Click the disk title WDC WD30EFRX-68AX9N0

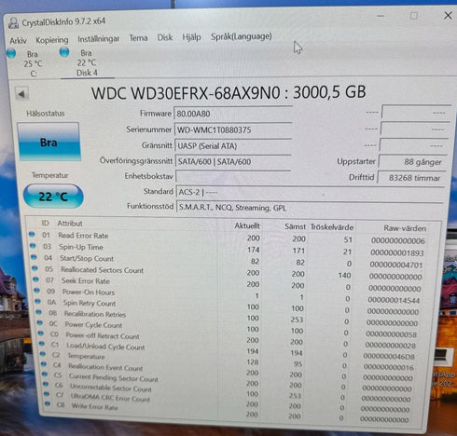coord(186,93)
